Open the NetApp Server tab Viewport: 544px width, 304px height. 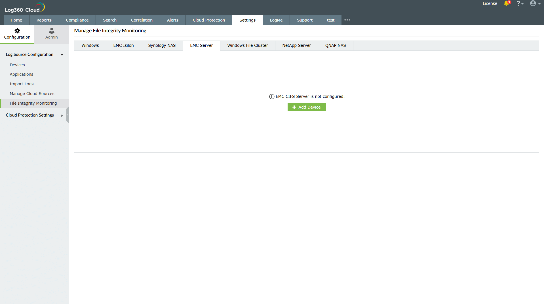[296, 45]
